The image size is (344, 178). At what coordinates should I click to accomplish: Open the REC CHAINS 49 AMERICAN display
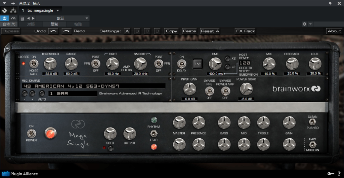coord(93,86)
